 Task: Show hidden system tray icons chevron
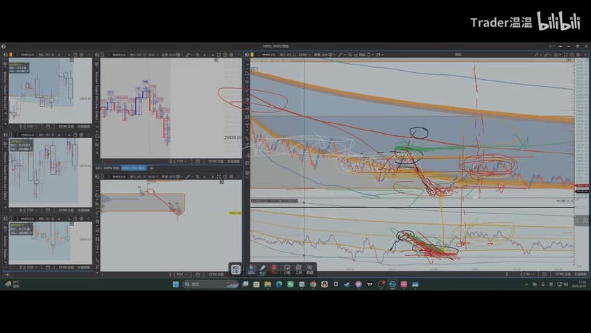[x=526, y=284]
